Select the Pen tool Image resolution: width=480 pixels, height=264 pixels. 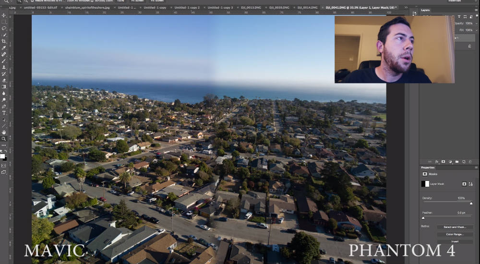[x=4, y=106]
